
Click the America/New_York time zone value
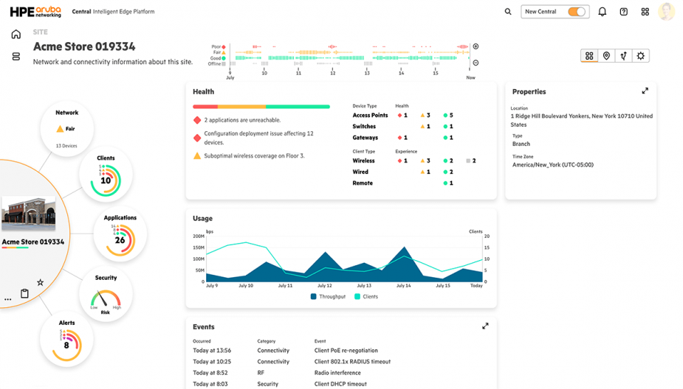pos(553,165)
